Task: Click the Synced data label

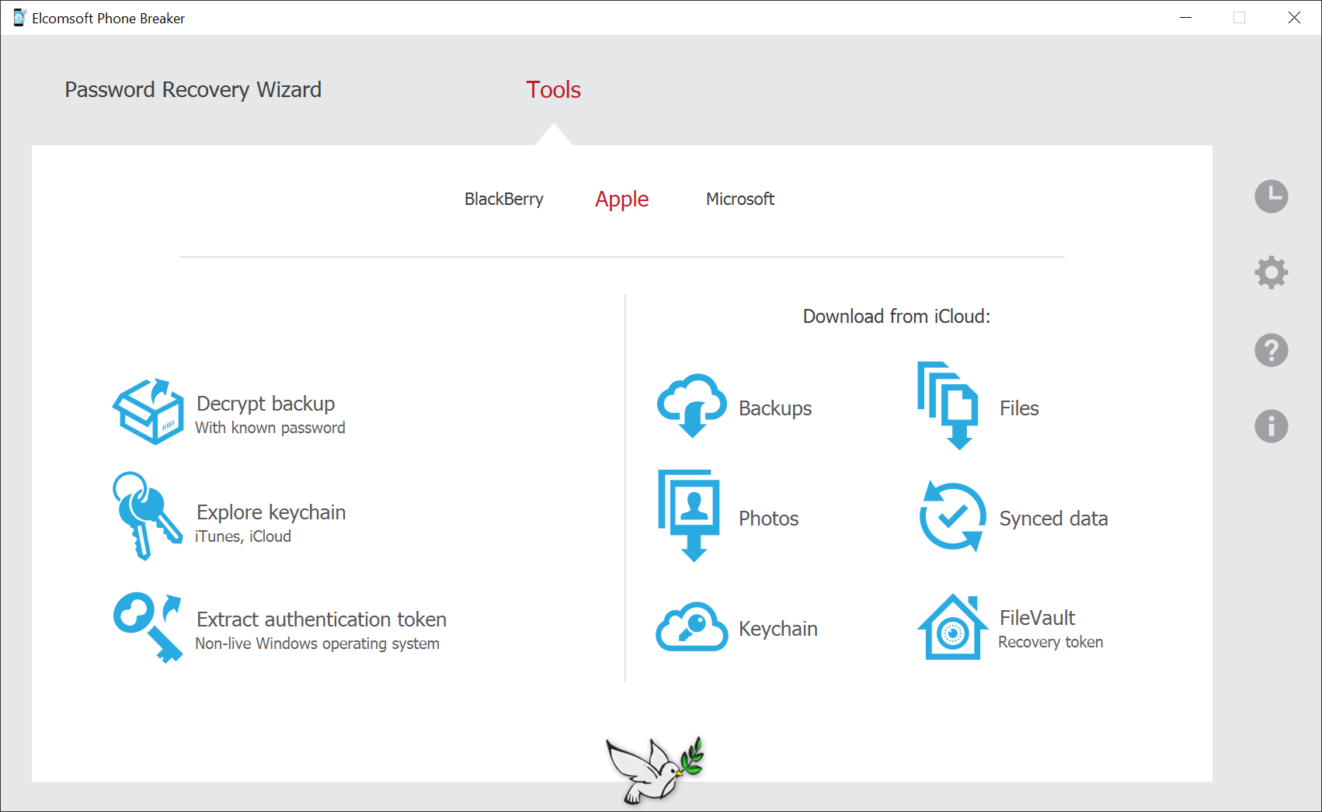Action: (1053, 519)
